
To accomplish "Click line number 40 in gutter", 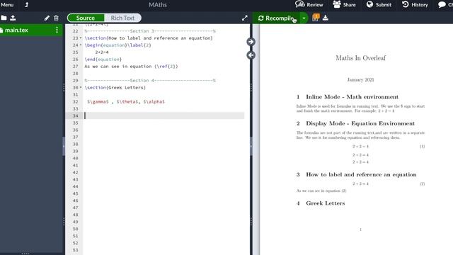I will coord(76,158).
